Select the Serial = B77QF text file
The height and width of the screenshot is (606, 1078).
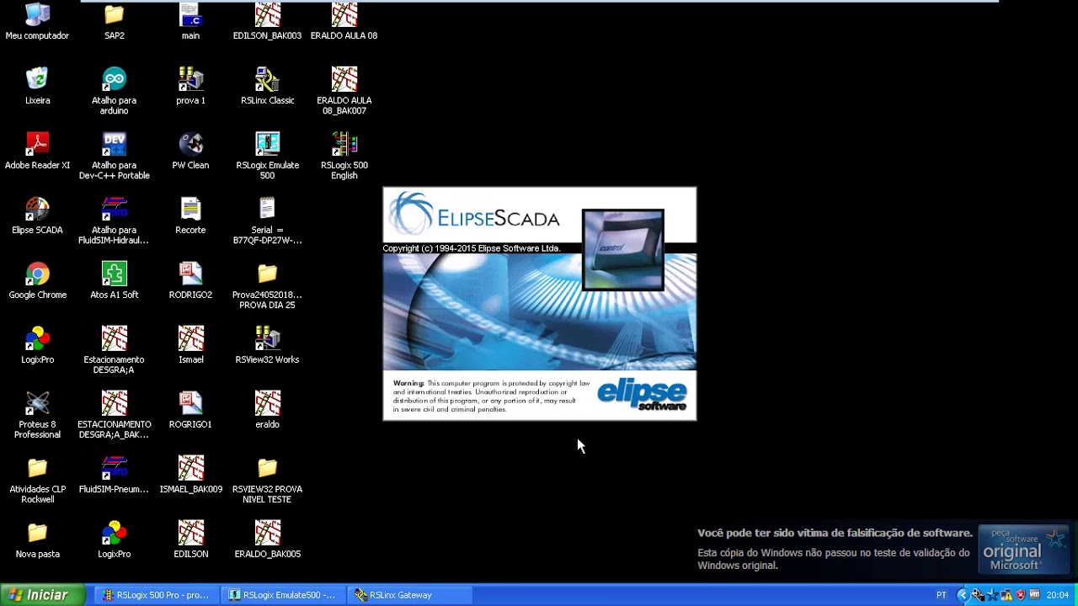(268, 221)
